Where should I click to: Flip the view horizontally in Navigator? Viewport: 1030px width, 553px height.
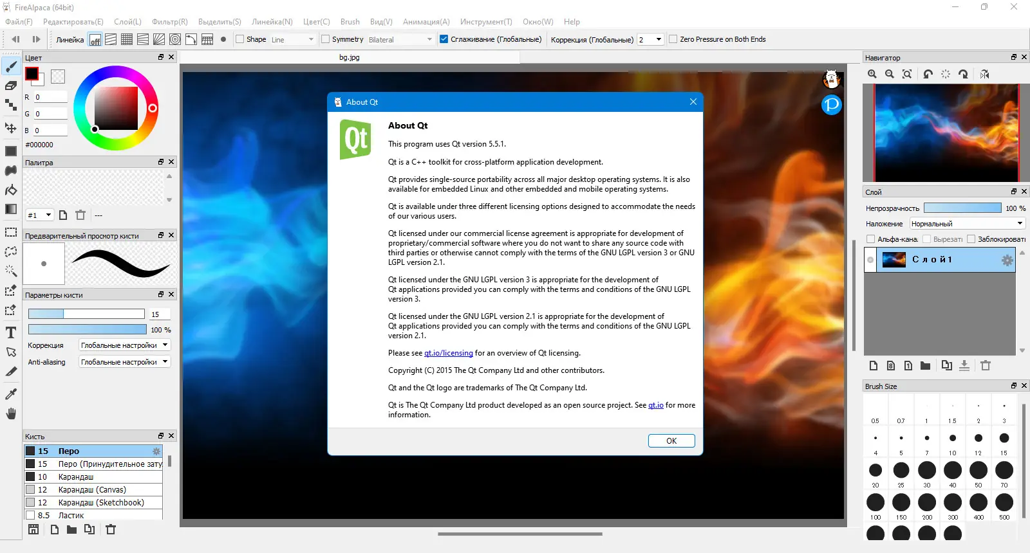click(x=985, y=74)
